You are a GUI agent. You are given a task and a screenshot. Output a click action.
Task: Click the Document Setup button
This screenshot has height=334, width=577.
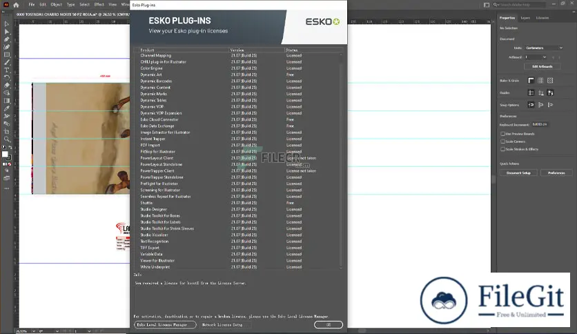(518, 173)
